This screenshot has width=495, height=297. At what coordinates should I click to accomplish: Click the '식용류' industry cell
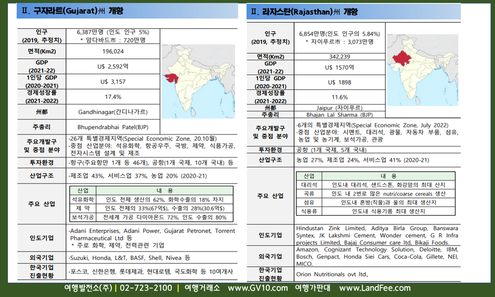click(309, 211)
